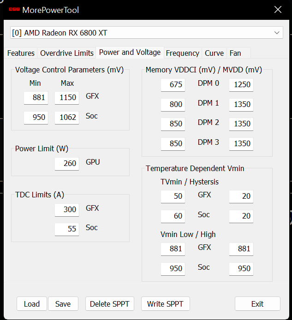Edit DPM 3 VDDCI field
Viewport: 292px width, 320px height.
173,144
